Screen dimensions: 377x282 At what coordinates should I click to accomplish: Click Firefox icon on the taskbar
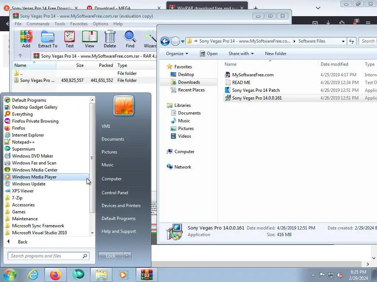pyautogui.click(x=56, y=275)
